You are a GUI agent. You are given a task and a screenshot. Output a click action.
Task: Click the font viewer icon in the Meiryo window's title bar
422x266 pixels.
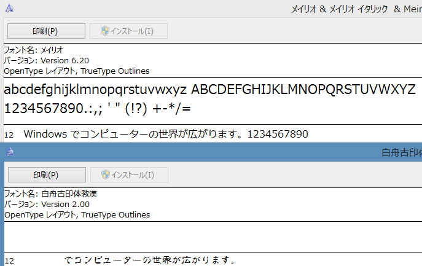(x=9, y=9)
